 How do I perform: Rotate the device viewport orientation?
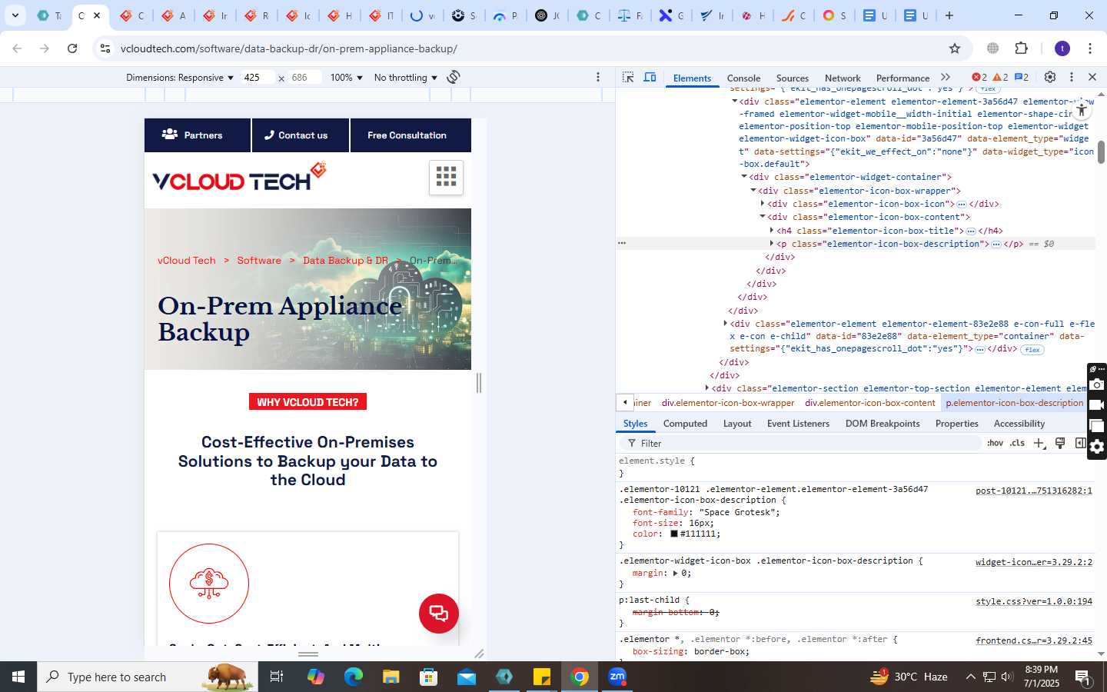[454, 77]
